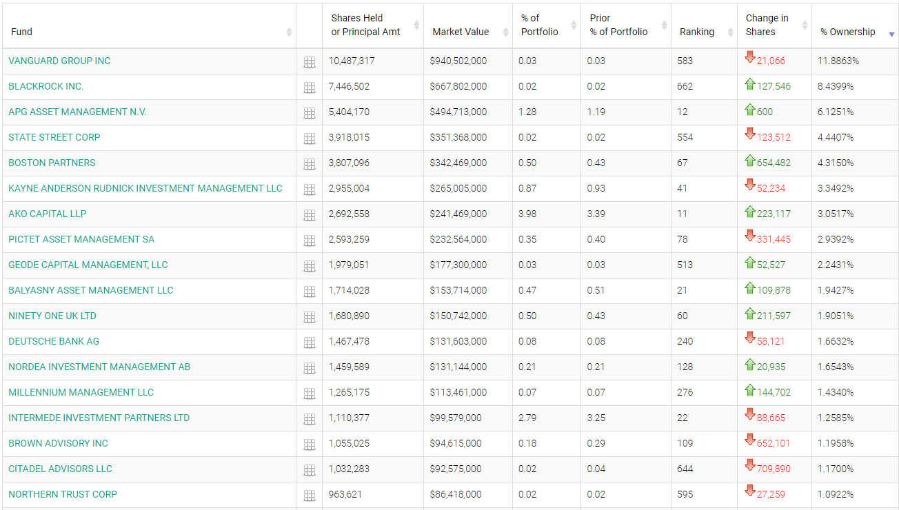899x510 pixels.
Task: Open grid icon for Balyasny Asset Management
Action: 310,292
